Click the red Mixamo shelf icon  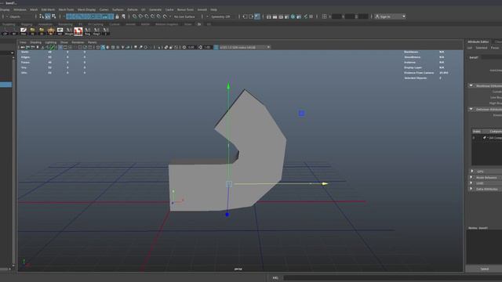coord(78,31)
